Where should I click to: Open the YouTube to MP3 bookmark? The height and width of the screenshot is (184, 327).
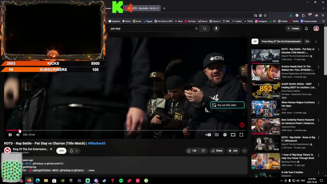coord(163,21)
